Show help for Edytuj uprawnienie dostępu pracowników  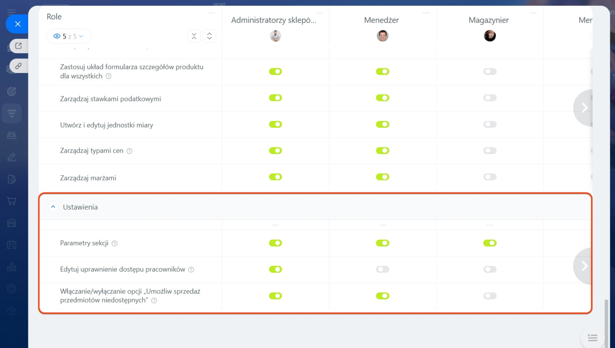191,270
